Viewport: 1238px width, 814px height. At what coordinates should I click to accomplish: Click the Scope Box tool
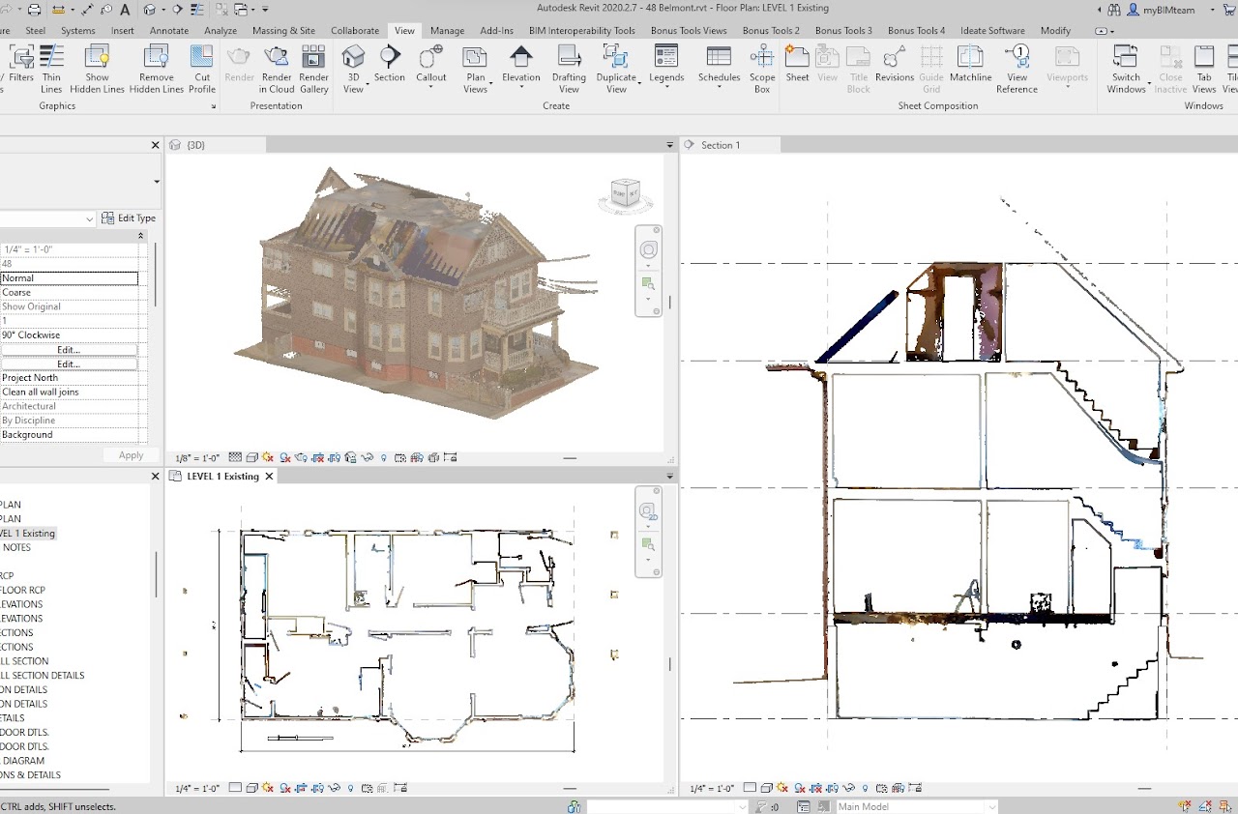click(x=762, y=69)
